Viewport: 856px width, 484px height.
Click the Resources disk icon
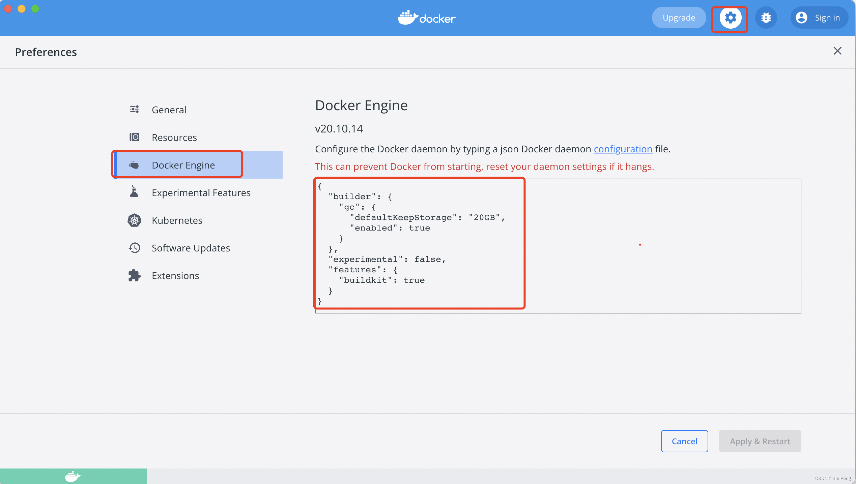pos(134,137)
